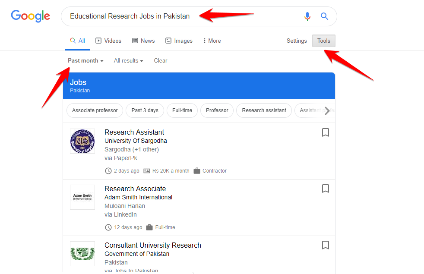
Task: Click the Full-time briefcase icon in Research Associate
Action: click(x=149, y=227)
